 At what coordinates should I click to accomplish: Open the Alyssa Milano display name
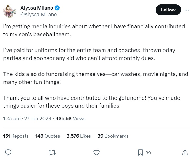[37, 8]
